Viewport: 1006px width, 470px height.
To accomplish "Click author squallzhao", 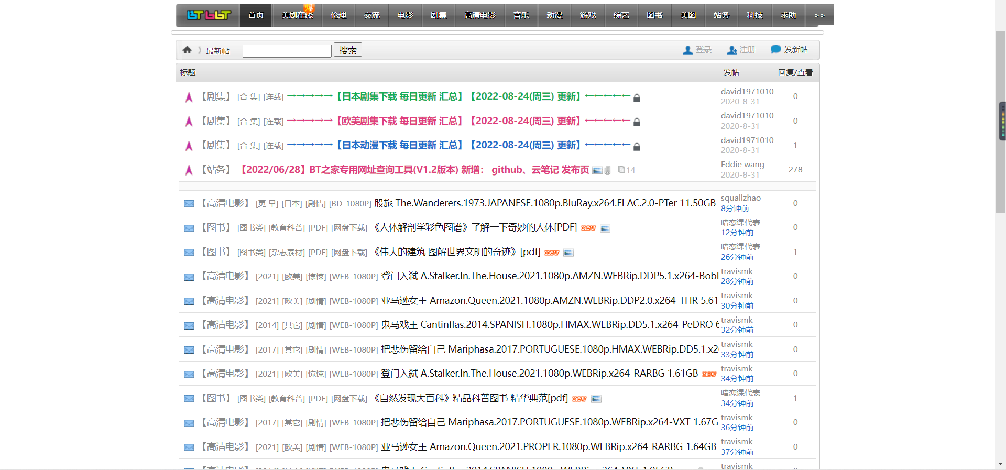I will [x=741, y=198].
